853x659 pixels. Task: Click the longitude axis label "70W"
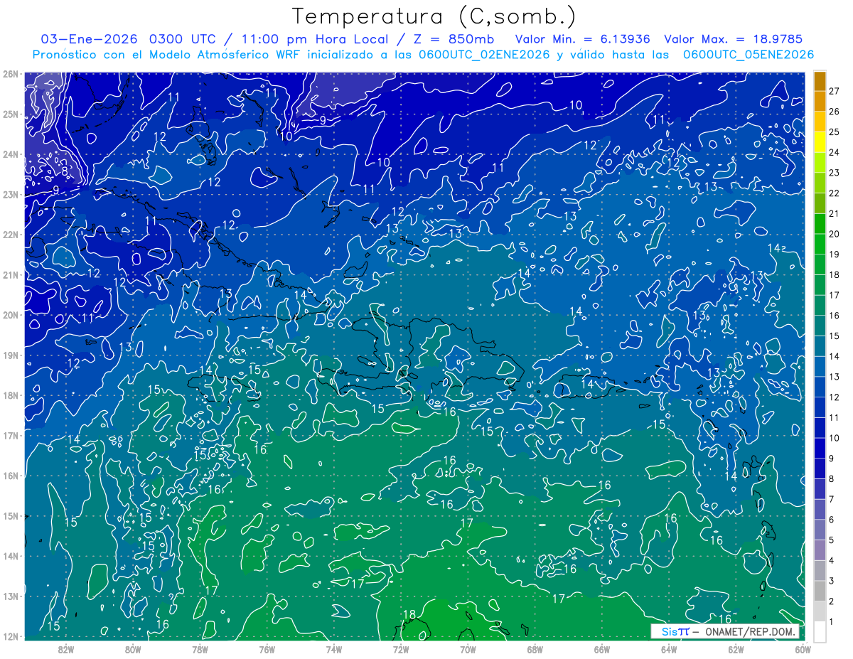point(467,648)
